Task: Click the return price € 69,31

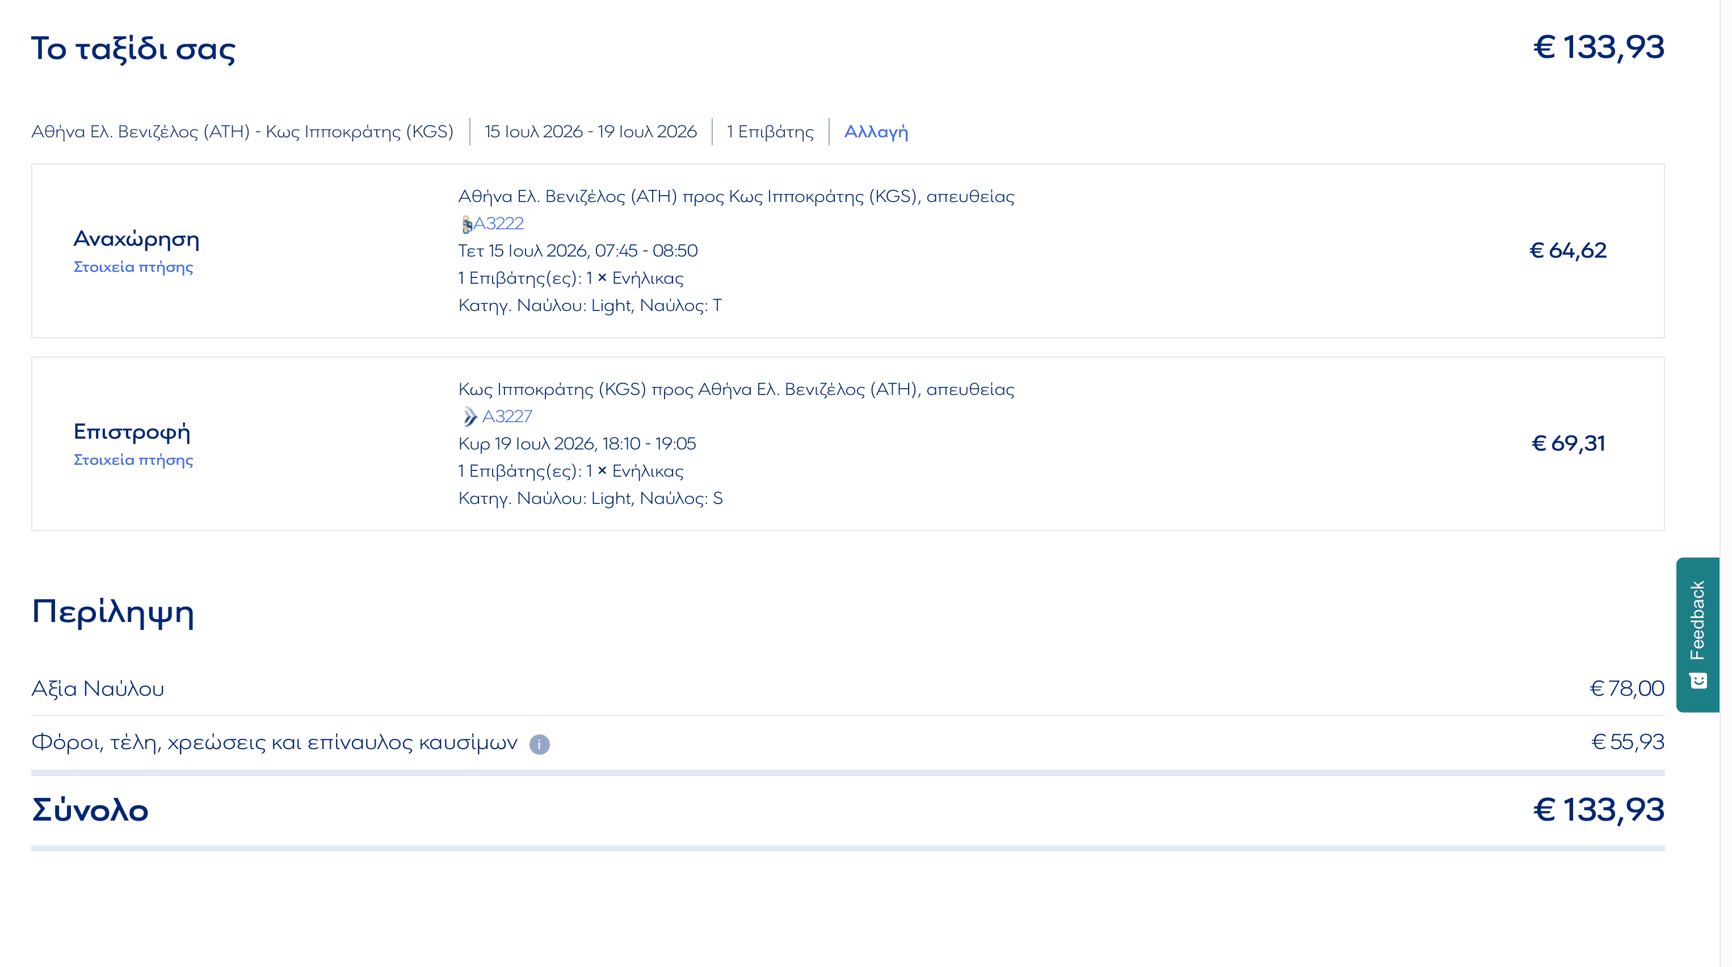Action: point(1568,443)
